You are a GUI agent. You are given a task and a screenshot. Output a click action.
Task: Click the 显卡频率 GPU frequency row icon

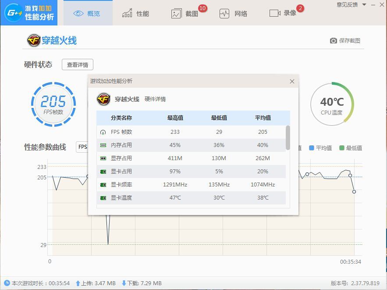(x=103, y=185)
